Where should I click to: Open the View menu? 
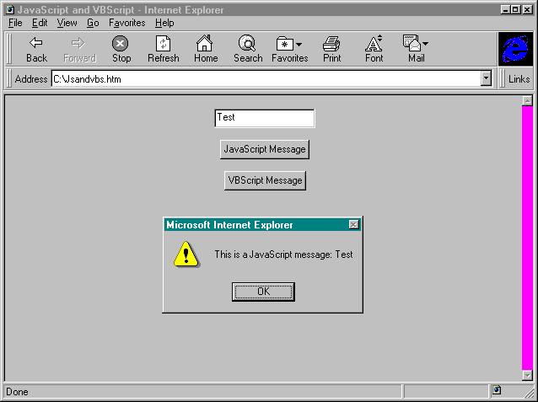[67, 23]
